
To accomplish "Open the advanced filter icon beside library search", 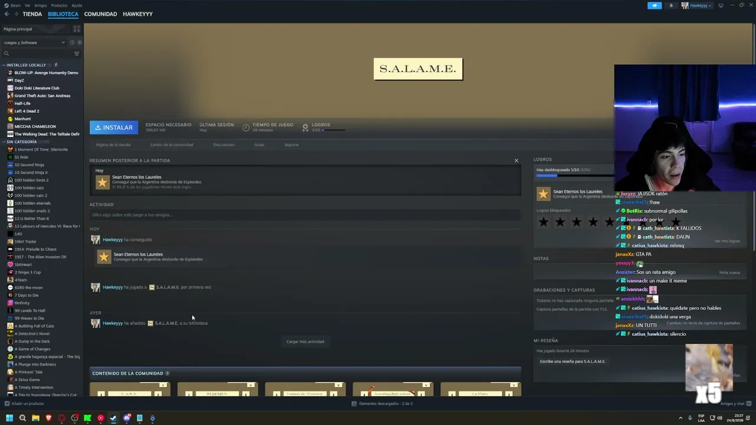I will (77, 54).
